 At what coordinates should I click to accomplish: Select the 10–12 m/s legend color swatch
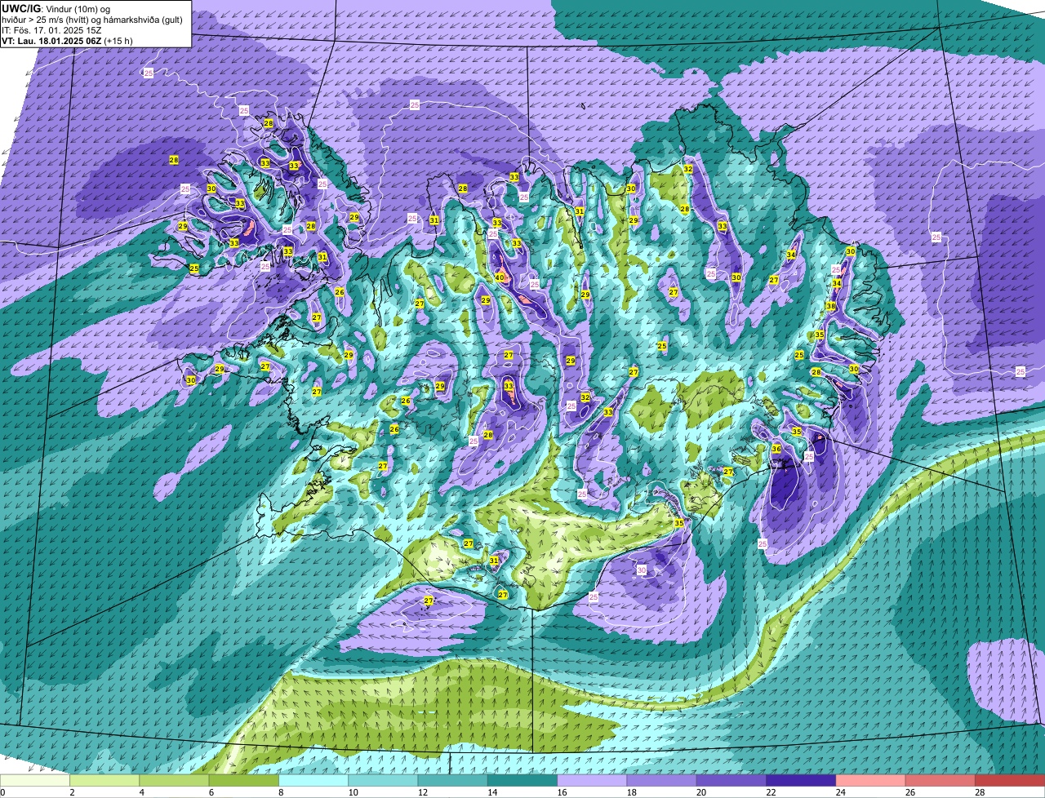383,780
